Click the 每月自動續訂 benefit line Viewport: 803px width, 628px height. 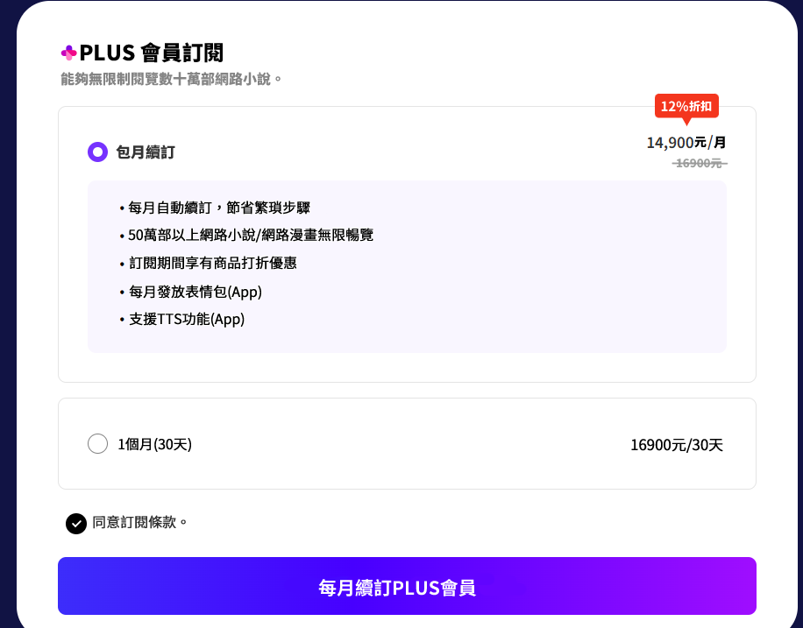coord(218,208)
